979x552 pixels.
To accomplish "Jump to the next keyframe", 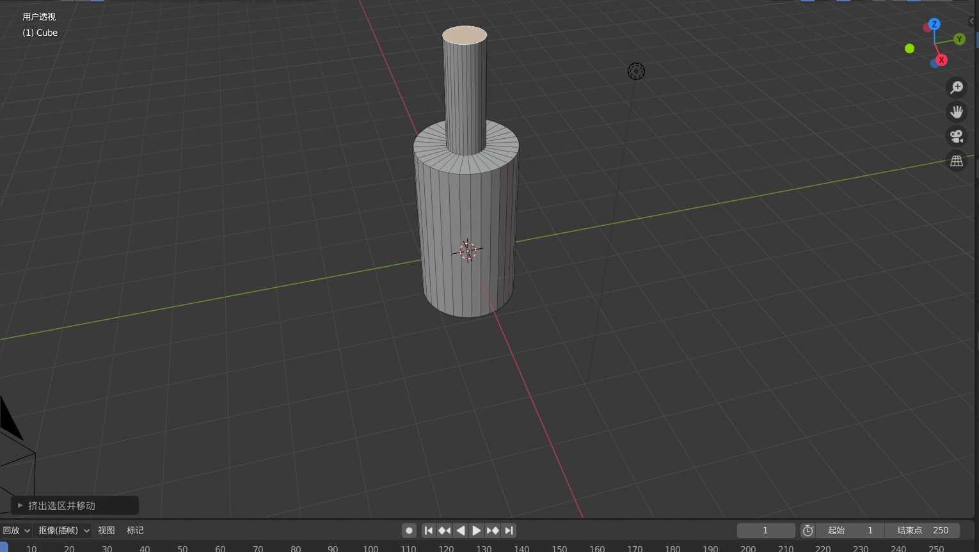I will (493, 530).
